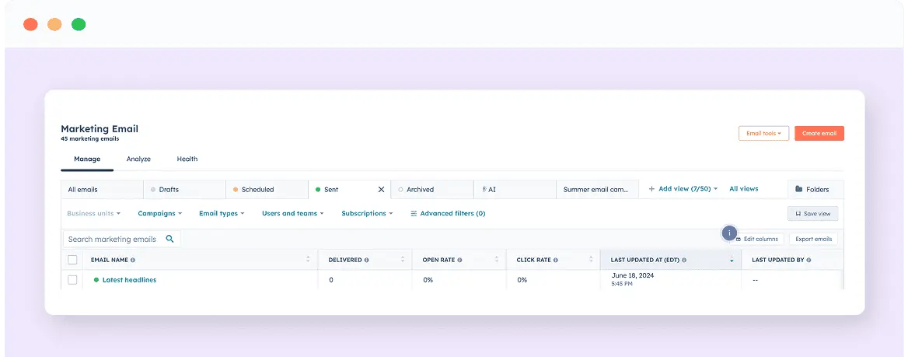The width and height of the screenshot is (908, 357).
Task: Sort by the Click Rate column arrows
Action: (591, 260)
